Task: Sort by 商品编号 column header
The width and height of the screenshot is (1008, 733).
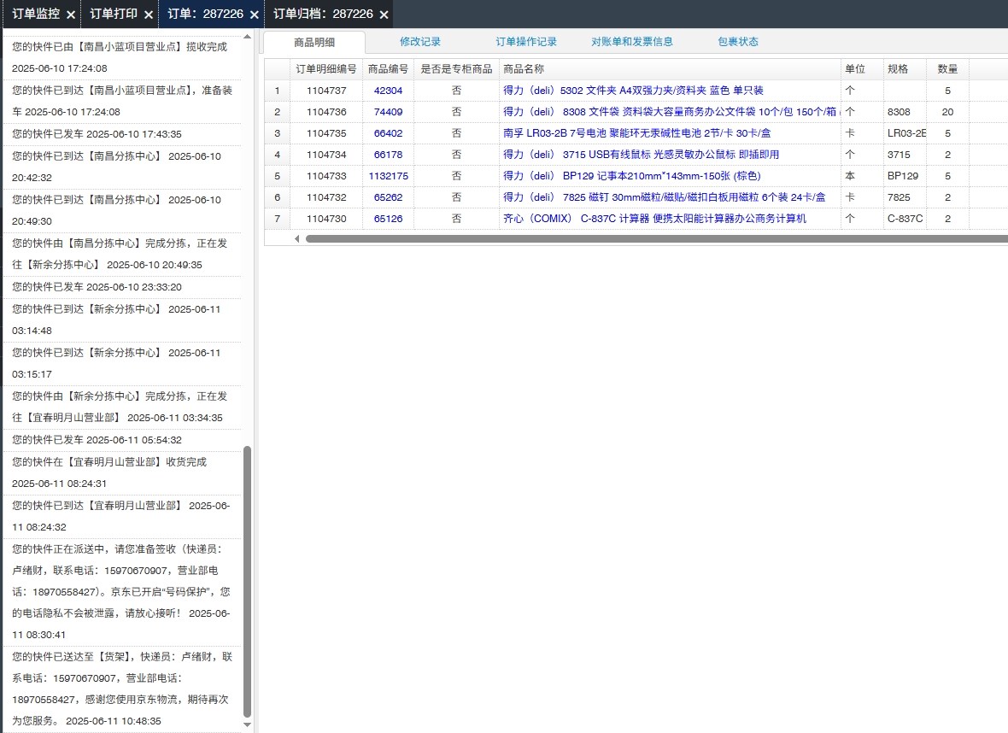Action: pyautogui.click(x=389, y=69)
